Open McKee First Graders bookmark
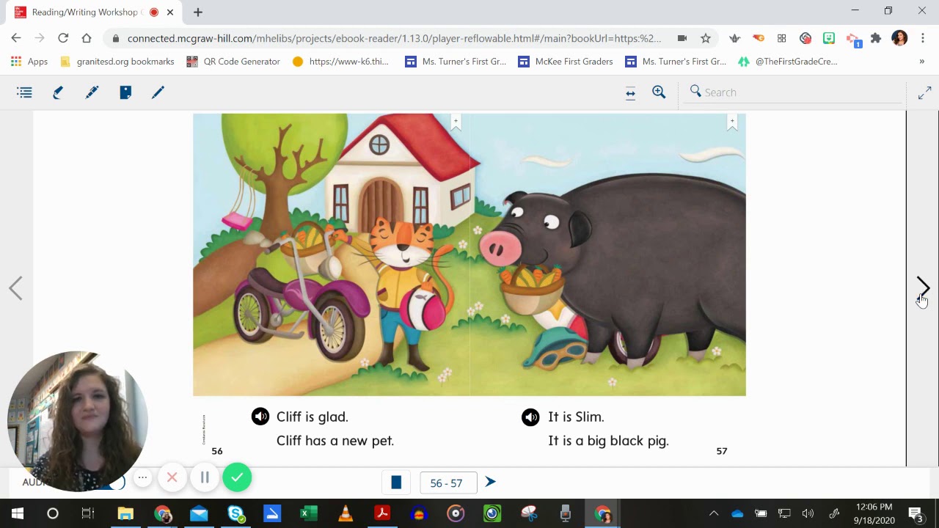The width and height of the screenshot is (939, 528). 566,62
